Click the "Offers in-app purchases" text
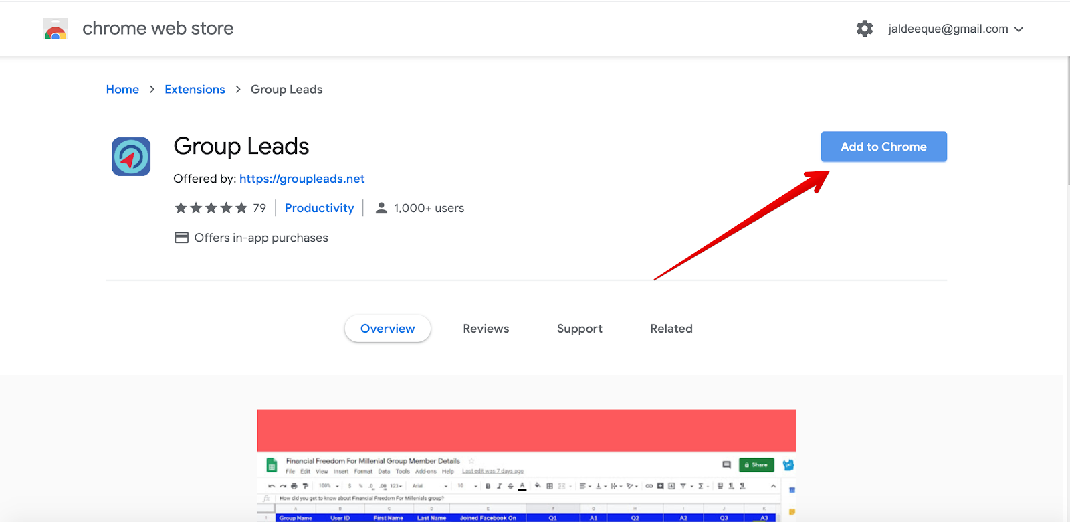Image resolution: width=1070 pixels, height=522 pixels. click(x=261, y=238)
